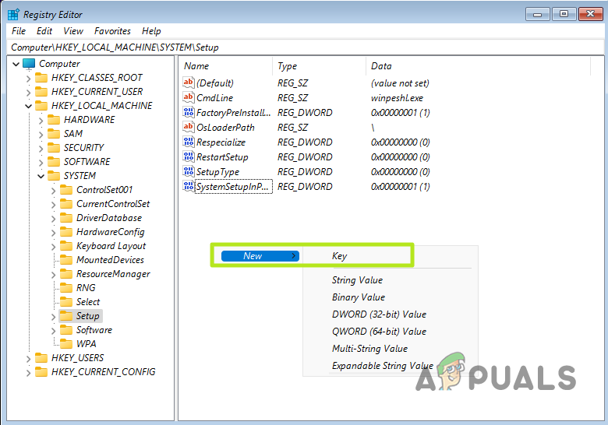608x425 pixels.
Task: Click the RNG folder icon
Action: point(66,288)
